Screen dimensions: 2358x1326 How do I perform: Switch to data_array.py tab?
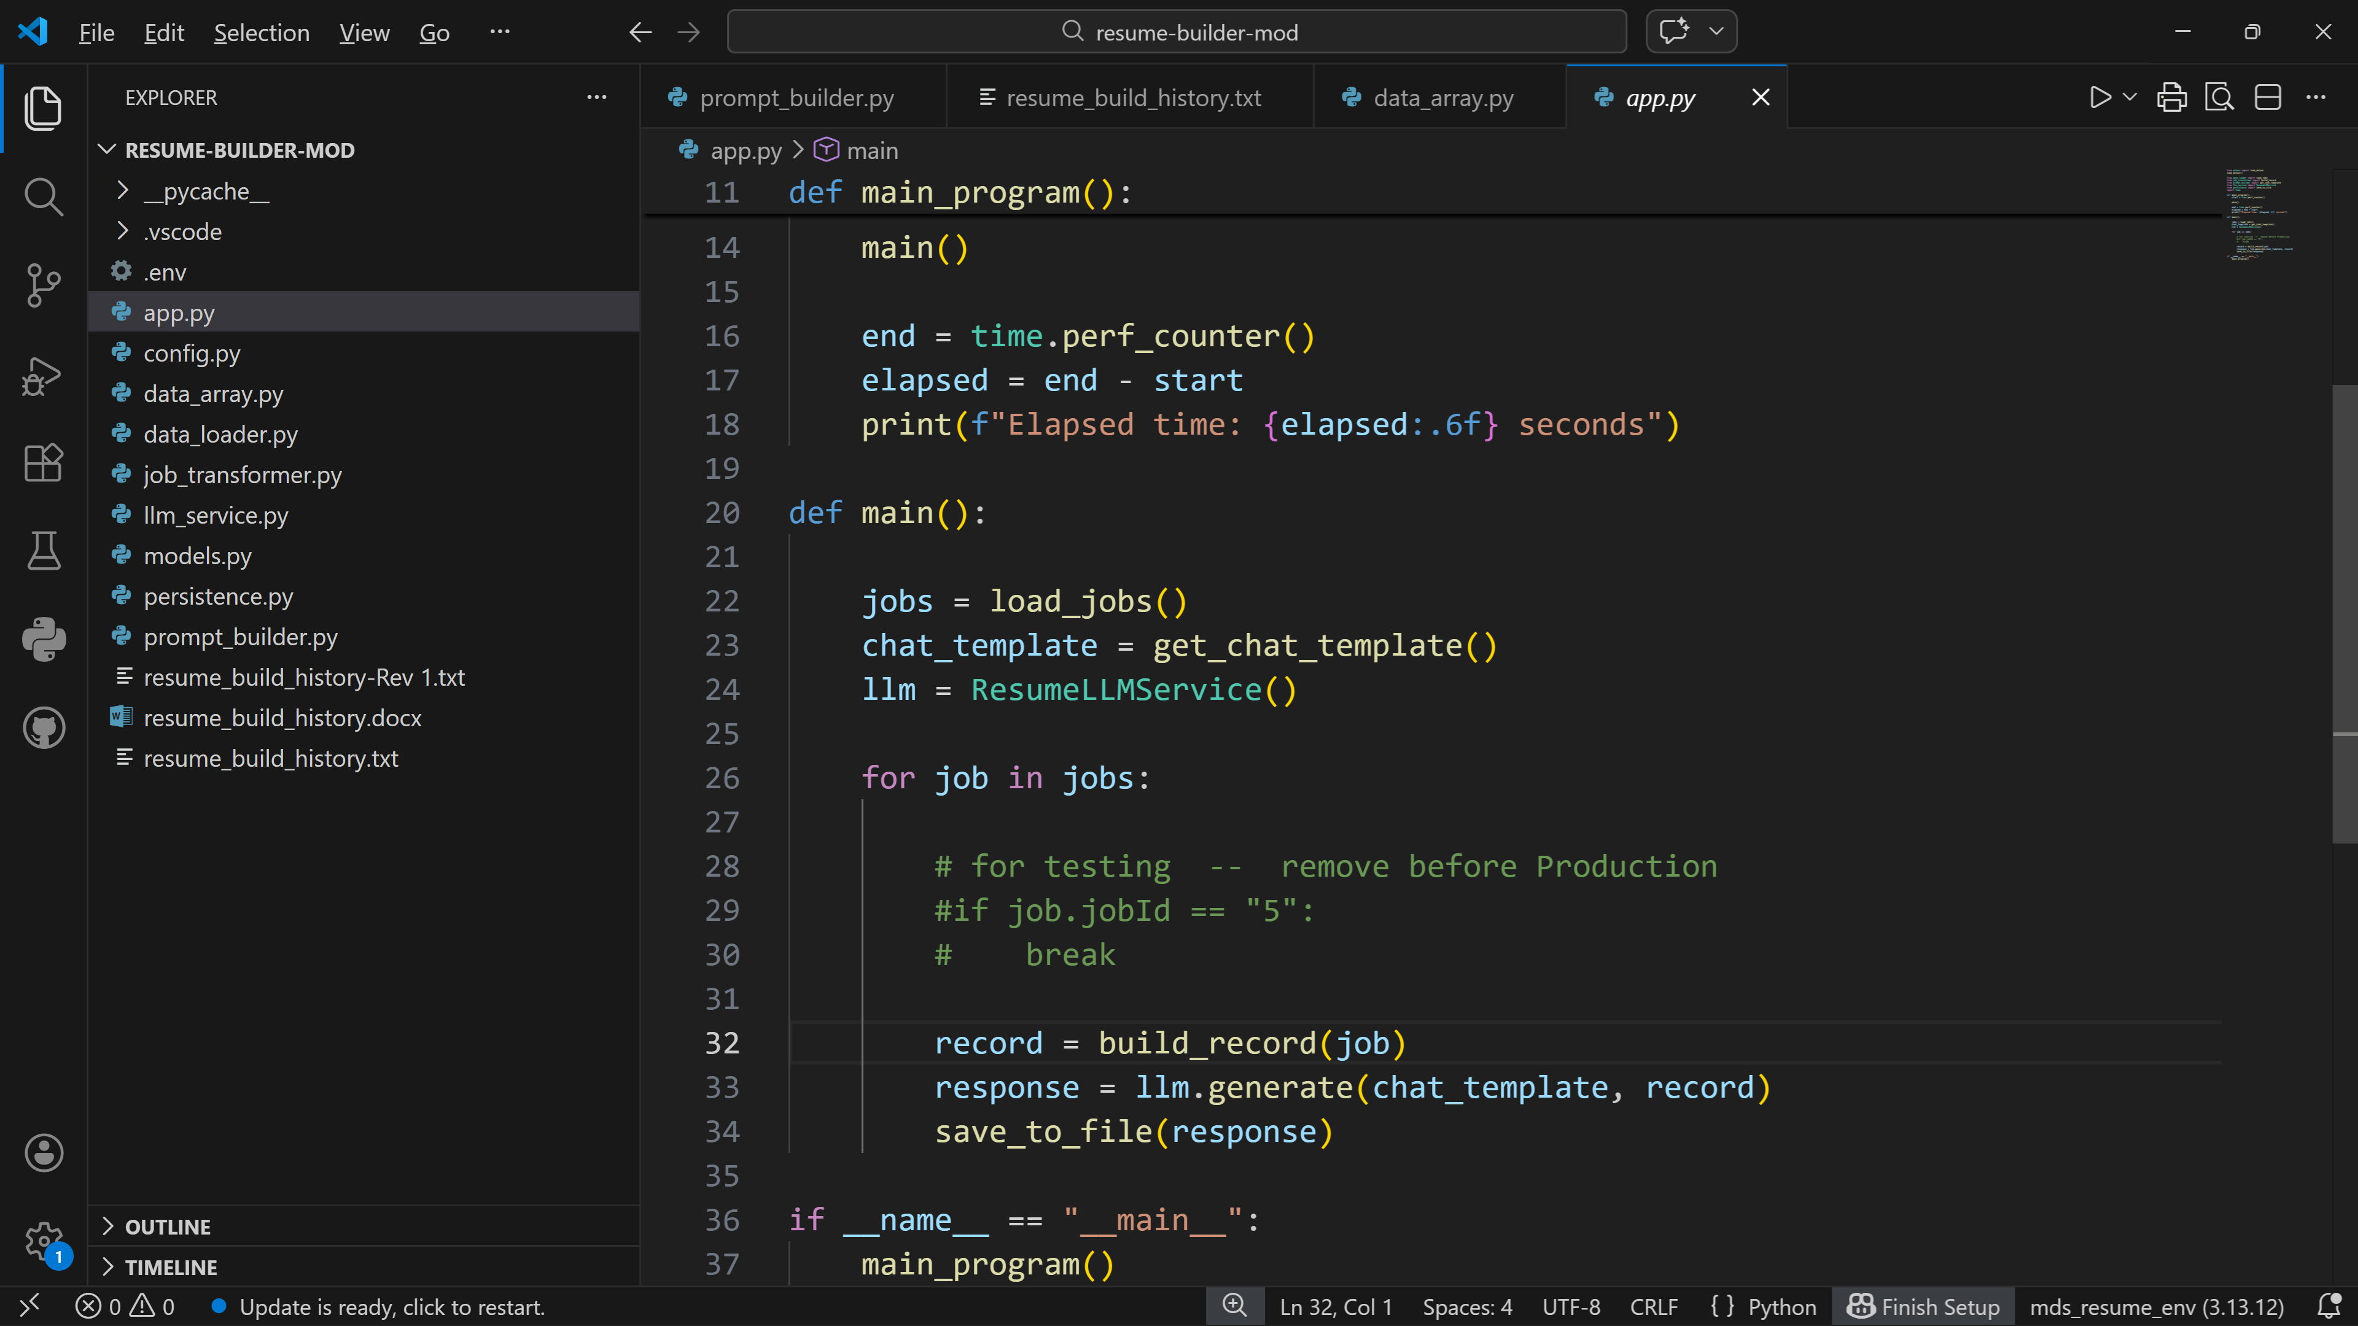(1442, 98)
